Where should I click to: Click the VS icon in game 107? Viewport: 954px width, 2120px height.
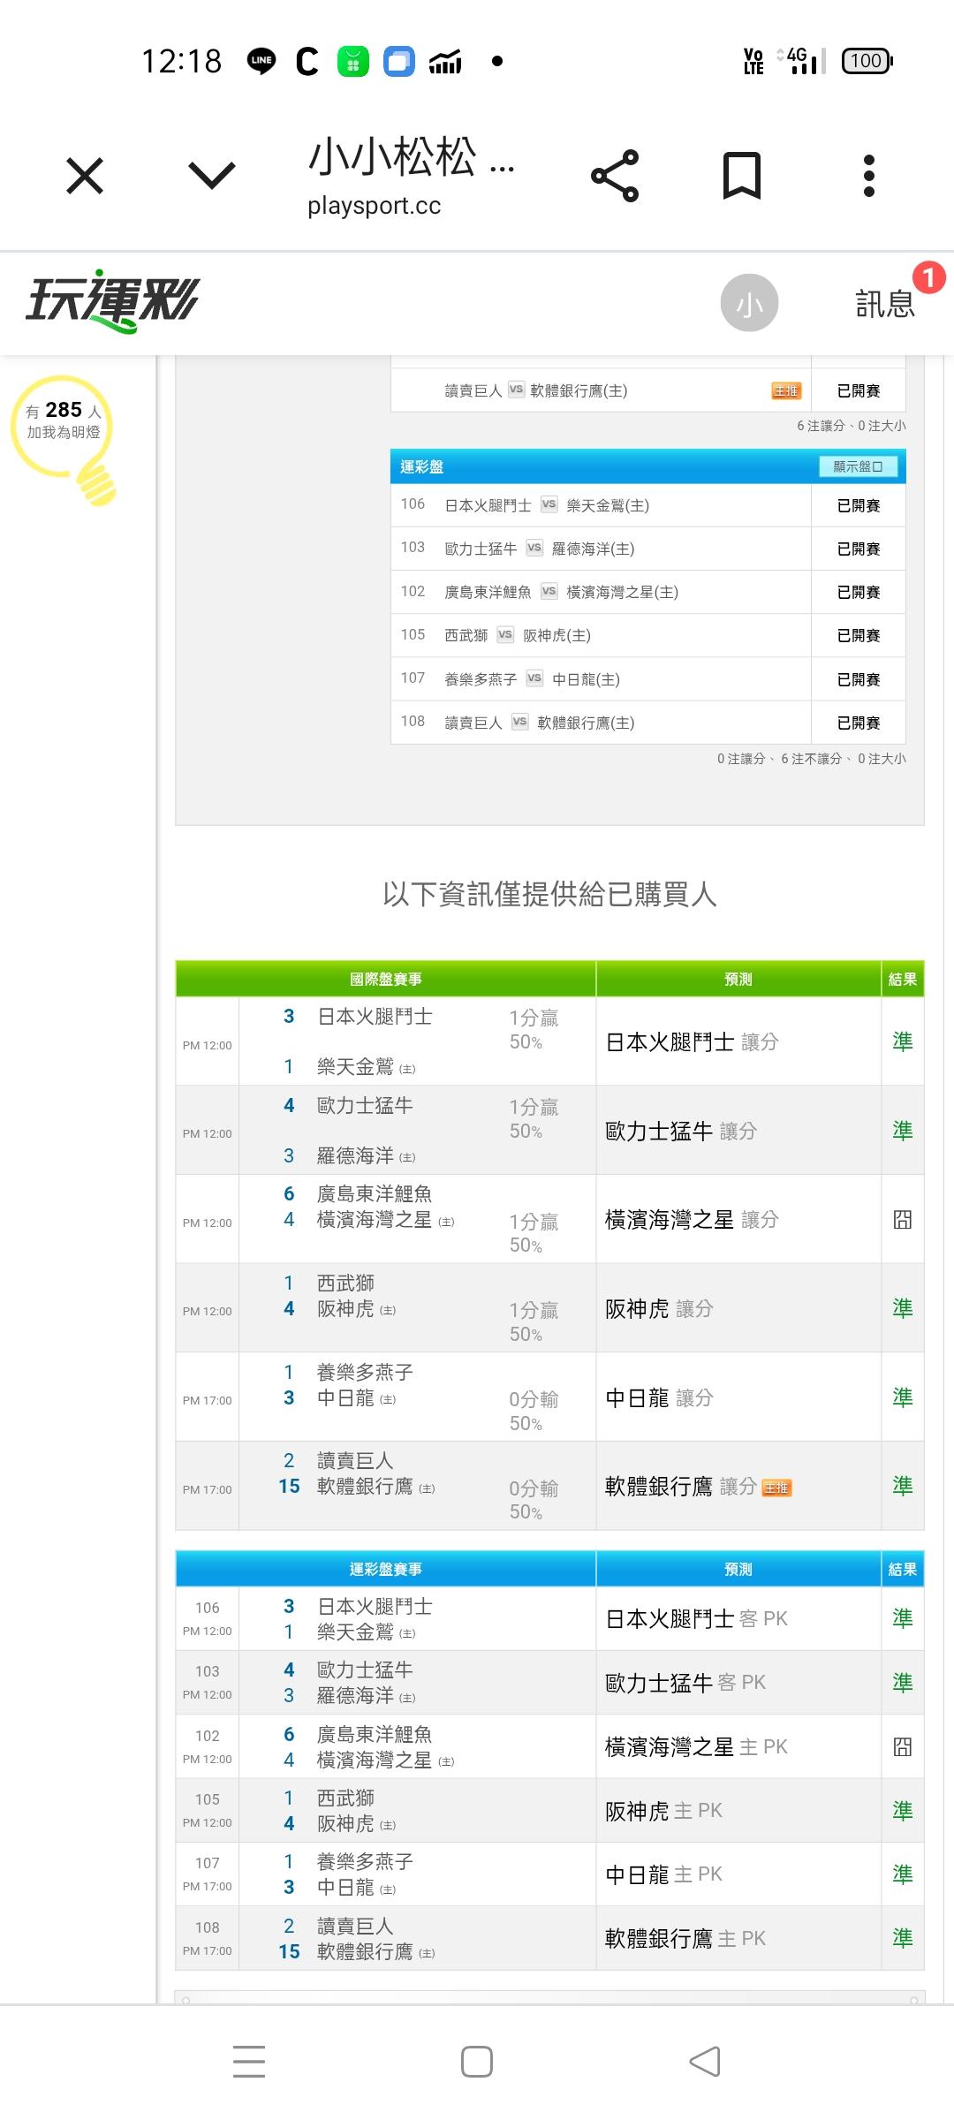point(534,678)
